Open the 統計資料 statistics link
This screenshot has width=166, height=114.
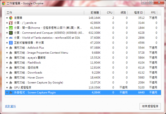tap(10, 106)
